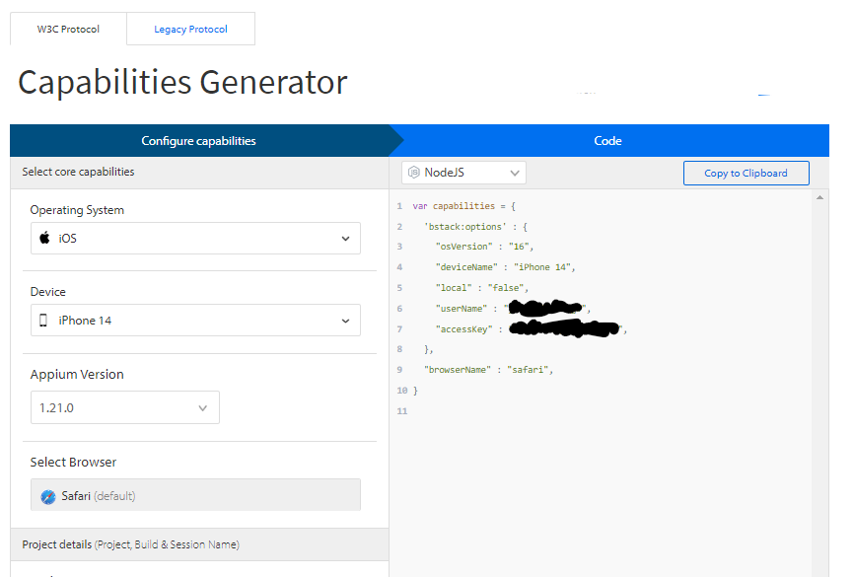Switch to the Legacy Protocol tab
This screenshot has width=853, height=577.
click(190, 30)
